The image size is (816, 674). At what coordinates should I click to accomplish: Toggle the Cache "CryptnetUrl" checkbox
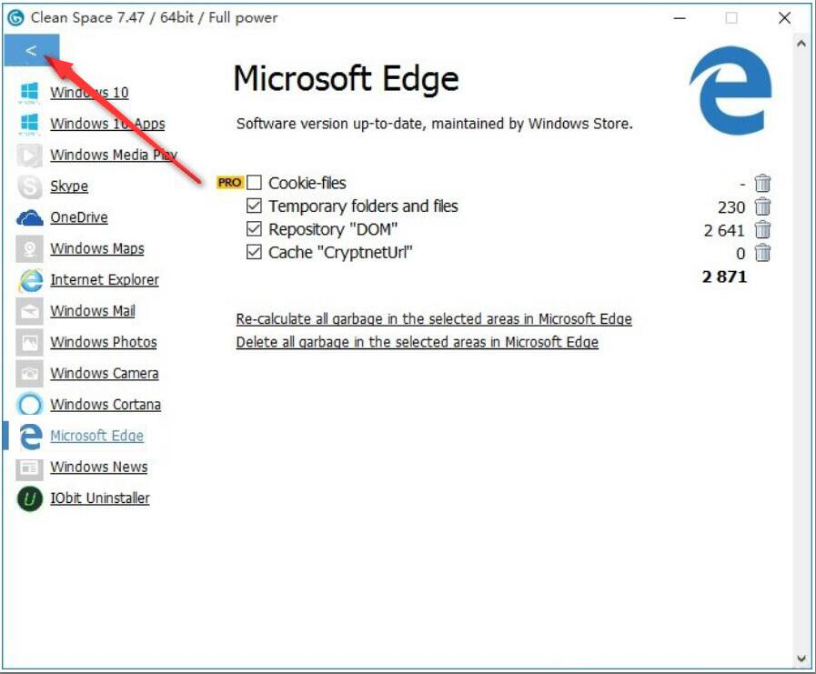(254, 253)
